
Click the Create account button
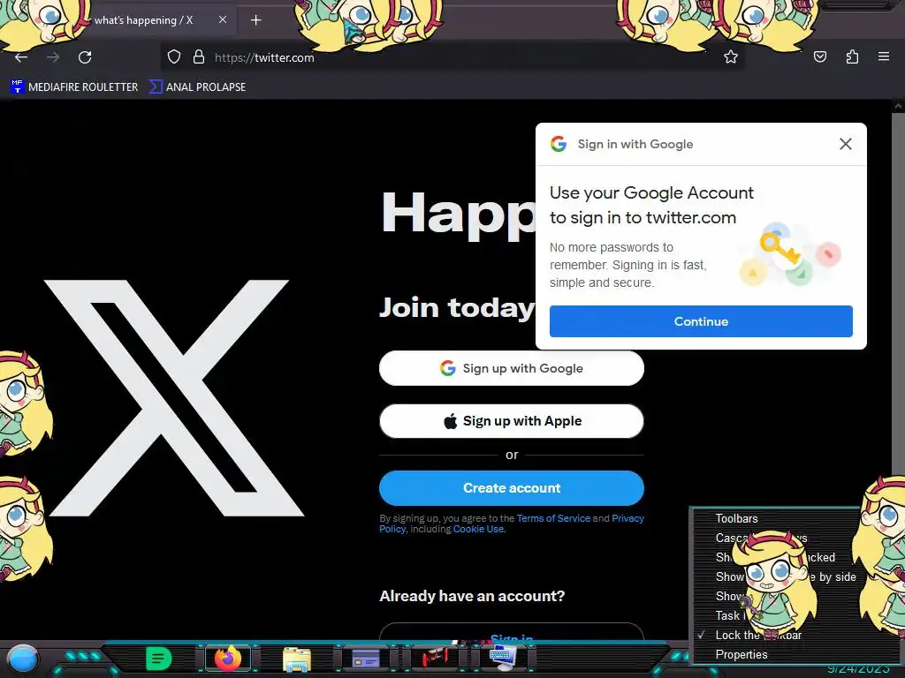point(512,487)
